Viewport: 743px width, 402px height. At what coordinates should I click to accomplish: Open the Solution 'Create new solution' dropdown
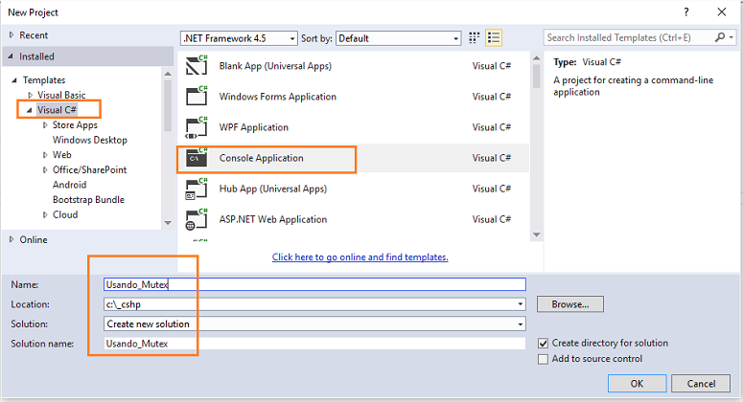pos(314,324)
